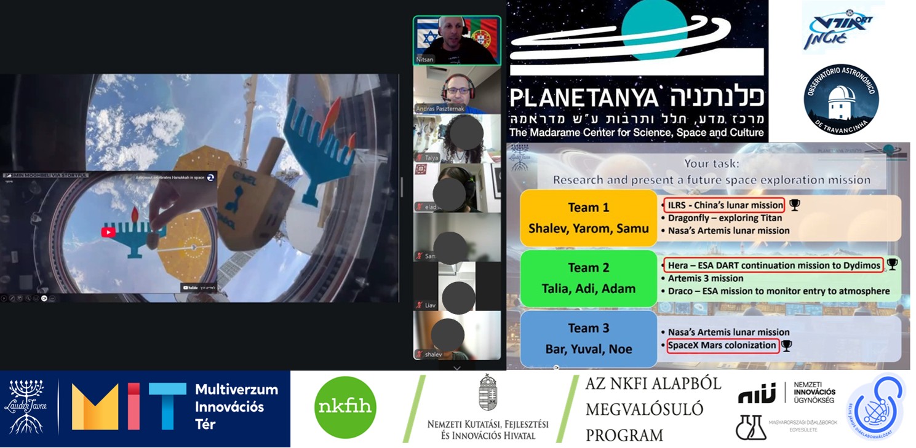Select Nitsan's video tile
Image resolution: width=916 pixels, height=448 pixels.
[456, 41]
